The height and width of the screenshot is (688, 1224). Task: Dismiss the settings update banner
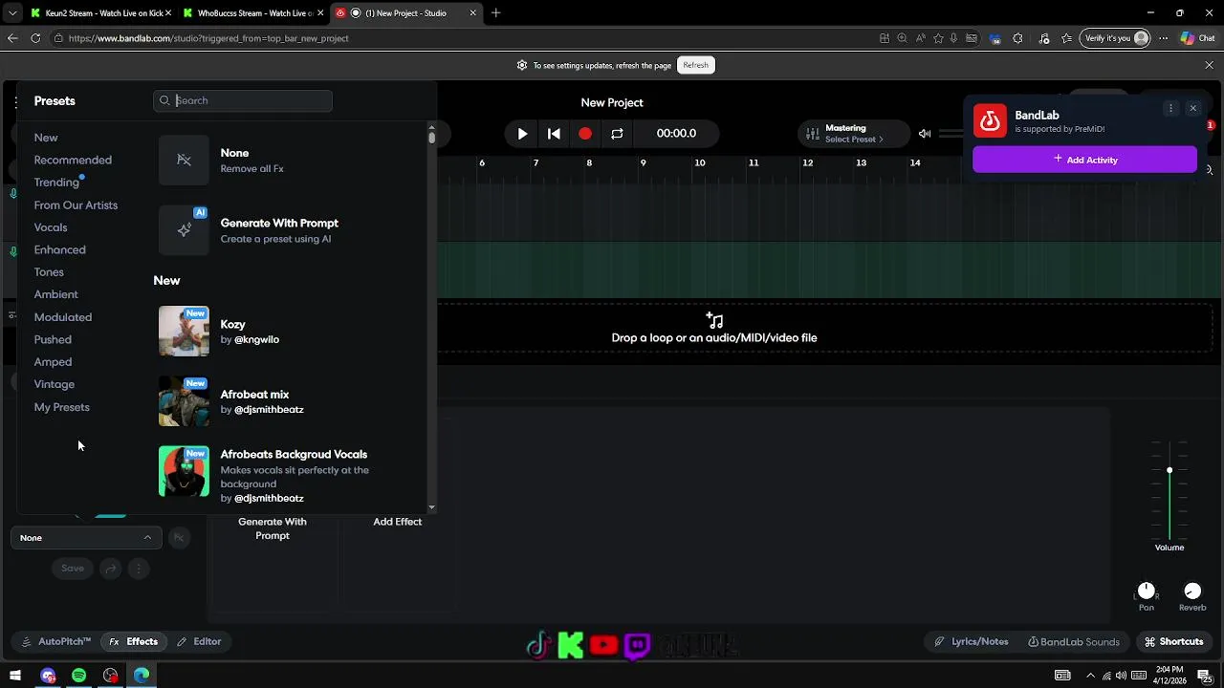1209,65
